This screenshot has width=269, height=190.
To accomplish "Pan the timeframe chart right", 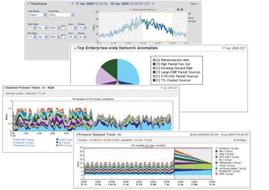I will click(182, 10).
